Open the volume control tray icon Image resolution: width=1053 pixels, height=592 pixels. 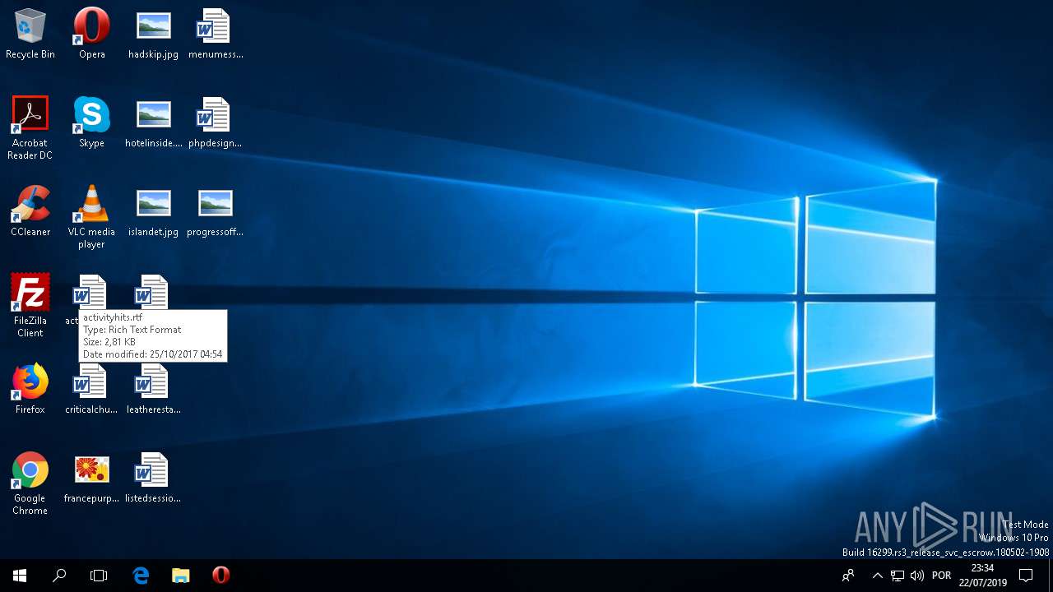click(x=917, y=576)
